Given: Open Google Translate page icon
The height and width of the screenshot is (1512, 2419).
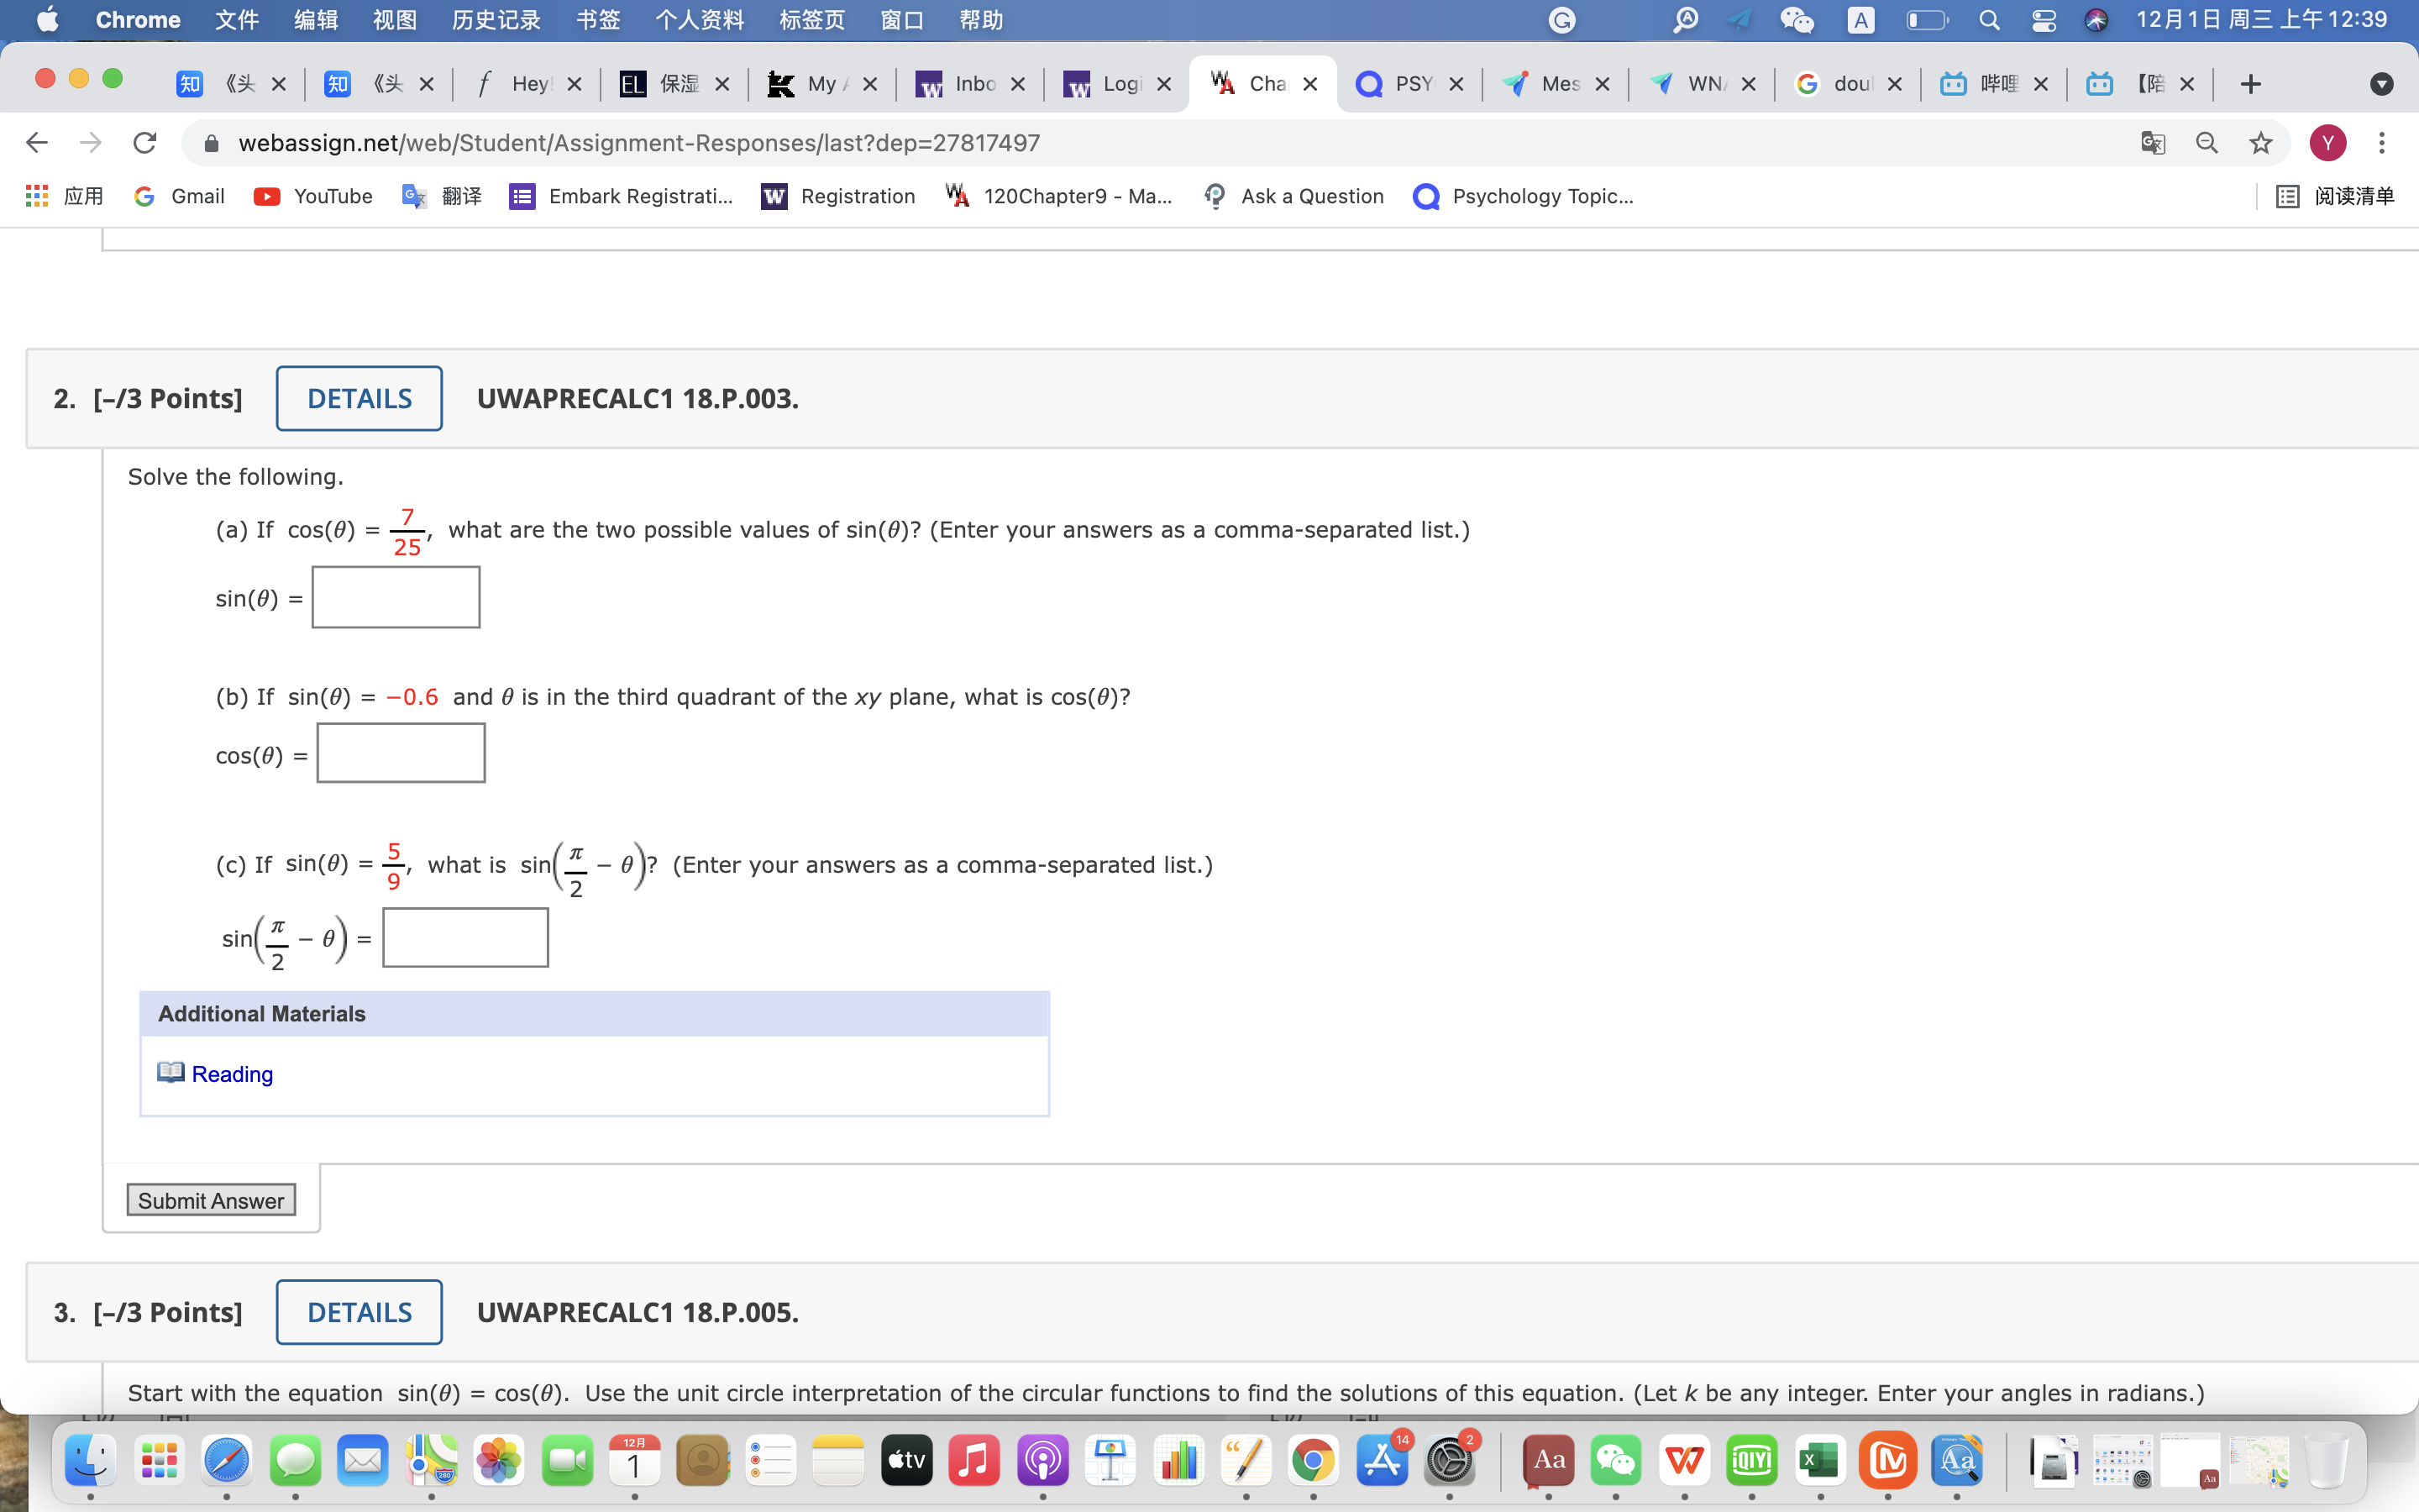Looking at the screenshot, I should click(2152, 143).
